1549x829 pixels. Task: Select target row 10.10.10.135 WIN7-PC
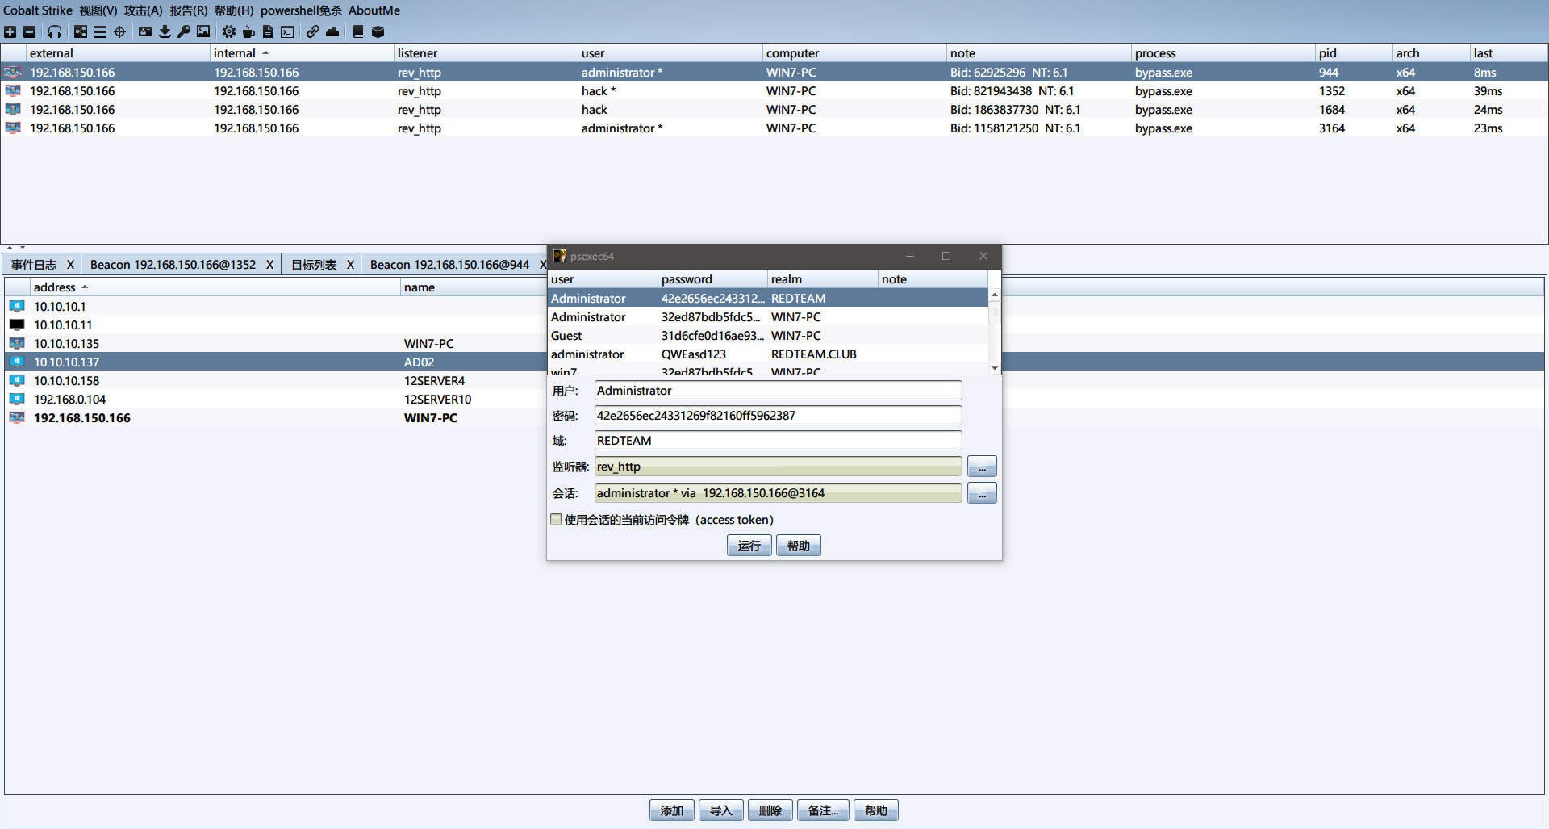274,343
